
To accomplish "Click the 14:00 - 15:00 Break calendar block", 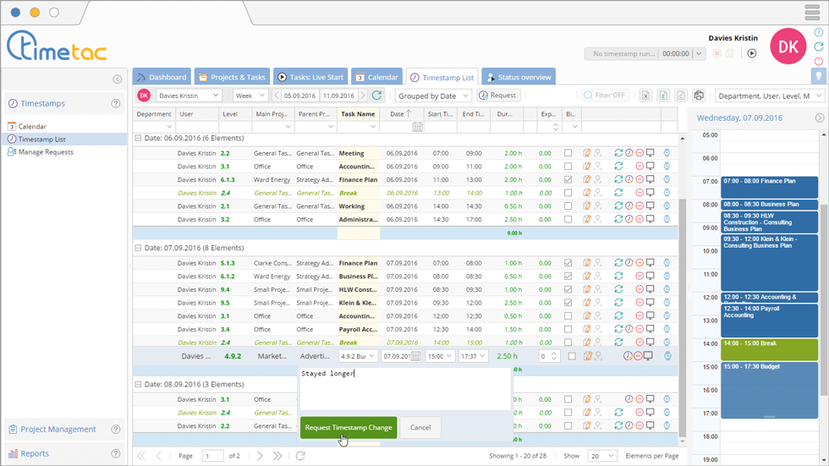I will click(x=769, y=348).
